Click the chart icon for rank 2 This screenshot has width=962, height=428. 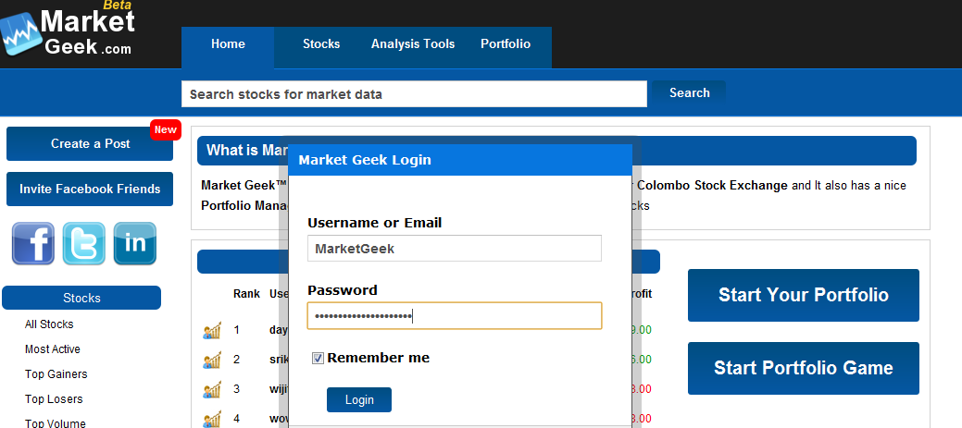(212, 360)
